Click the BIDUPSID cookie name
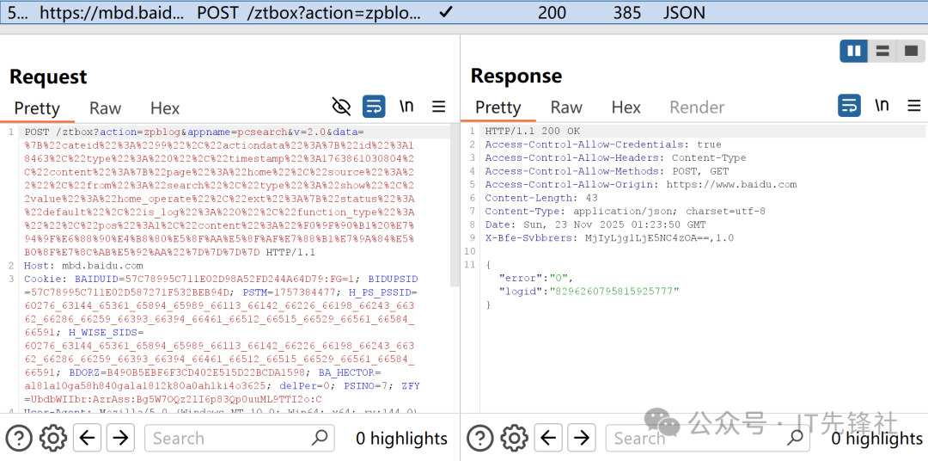The height and width of the screenshot is (461, 928). point(393,279)
